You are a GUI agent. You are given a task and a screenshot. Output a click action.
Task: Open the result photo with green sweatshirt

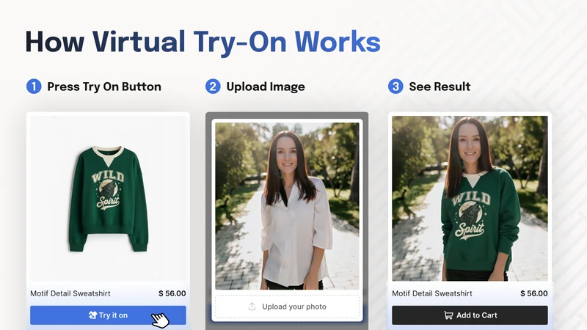470,198
